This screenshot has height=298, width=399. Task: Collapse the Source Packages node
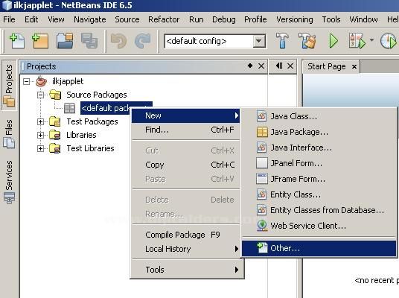click(x=40, y=95)
